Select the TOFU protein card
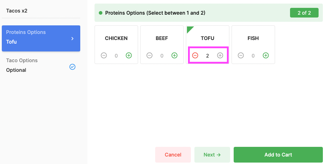Image resolution: width=325 pixels, height=164 pixels. [x=208, y=45]
